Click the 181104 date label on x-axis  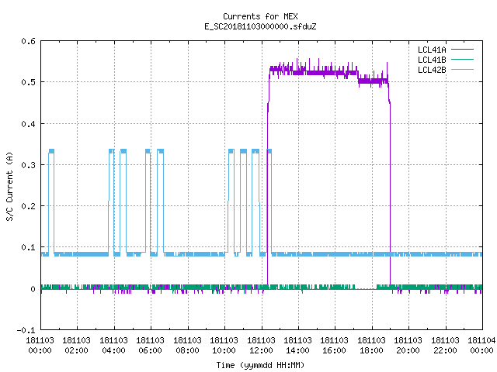481,340
